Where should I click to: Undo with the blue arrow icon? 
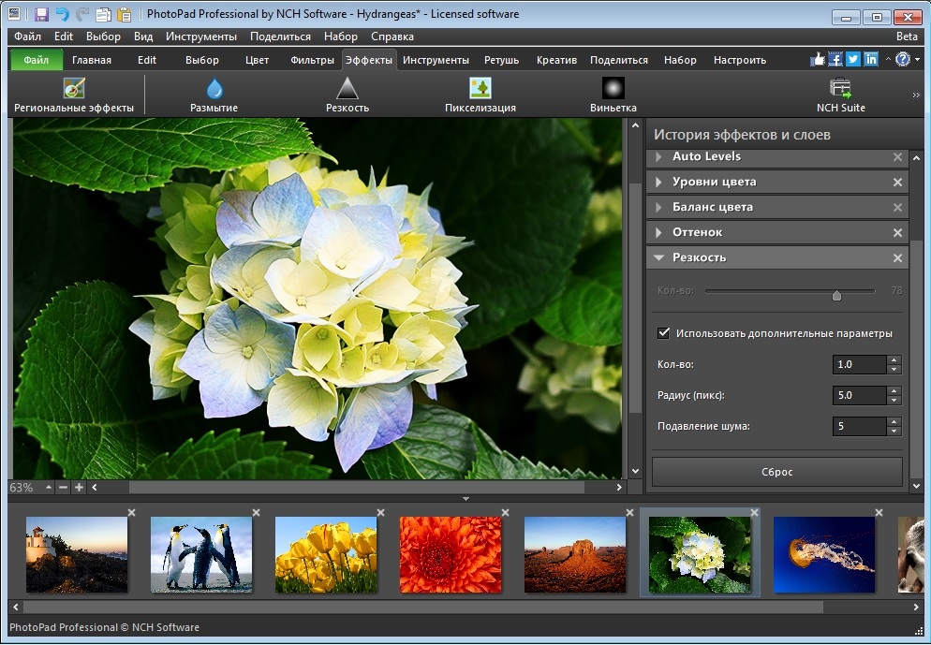(62, 15)
